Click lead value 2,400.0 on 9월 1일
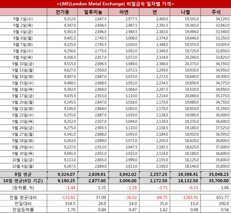Screen dimensions: 231x213 pyautogui.click(x=162, y=19)
